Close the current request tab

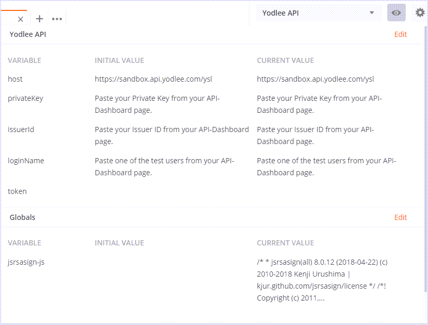tap(20, 19)
